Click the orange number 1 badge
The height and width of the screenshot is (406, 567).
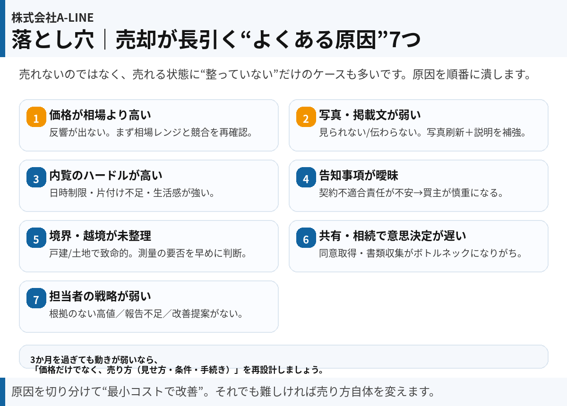pos(36,117)
